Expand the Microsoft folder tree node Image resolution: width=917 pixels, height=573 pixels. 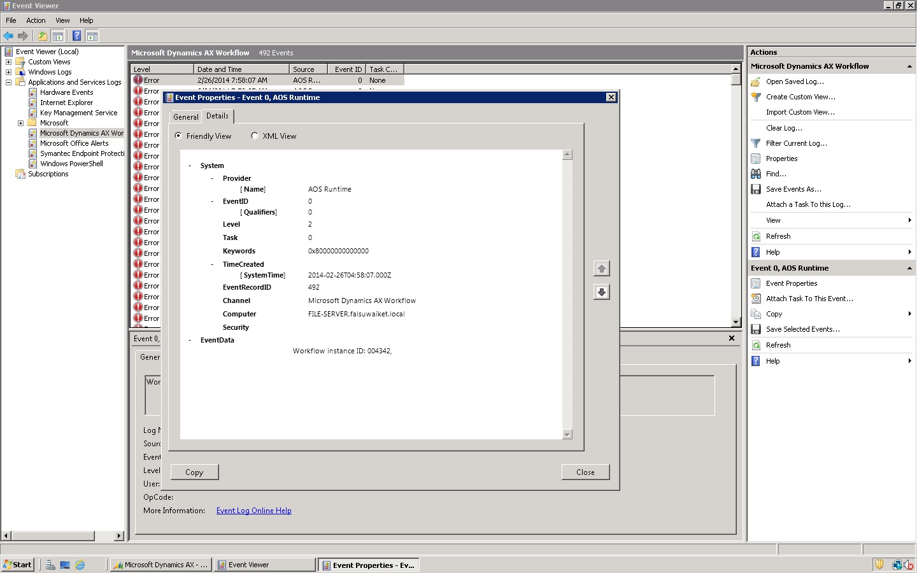20,123
